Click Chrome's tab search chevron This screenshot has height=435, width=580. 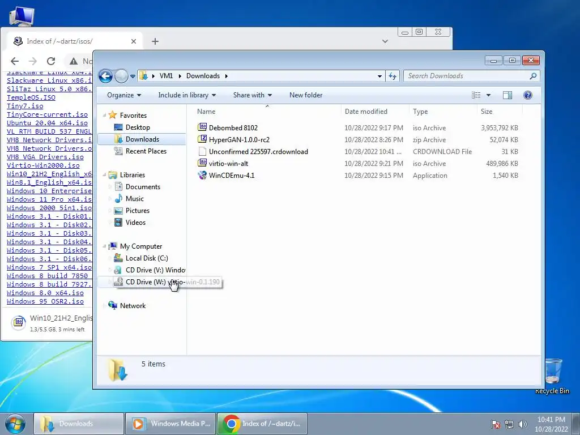[385, 41]
